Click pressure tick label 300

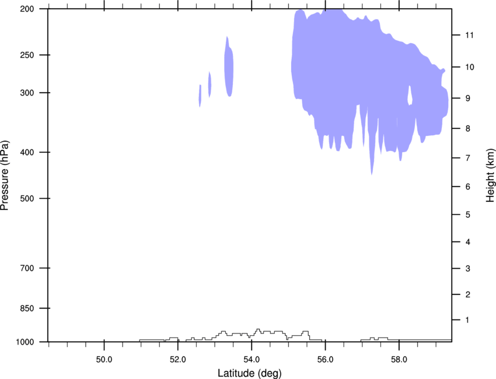pyautogui.click(x=27, y=93)
